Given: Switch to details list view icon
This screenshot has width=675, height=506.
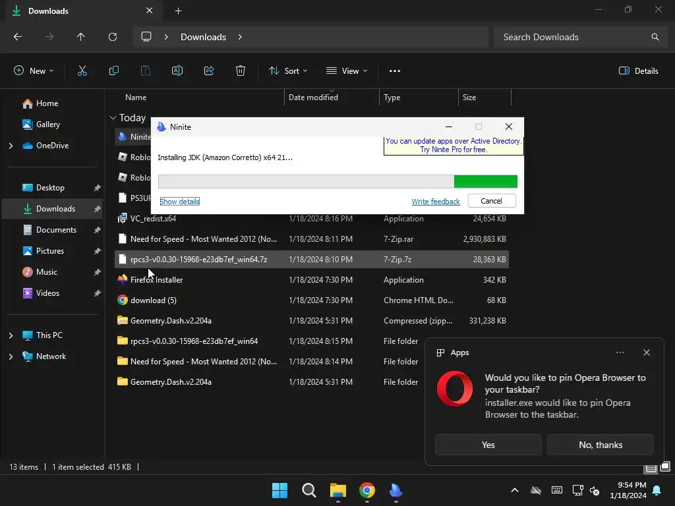Looking at the screenshot, I should [651, 468].
